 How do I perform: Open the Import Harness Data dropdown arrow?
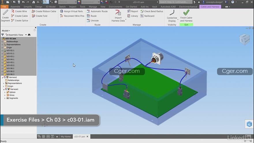pos(126,20)
